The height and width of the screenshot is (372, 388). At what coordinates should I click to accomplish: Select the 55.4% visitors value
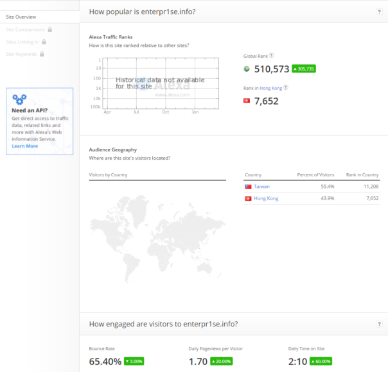[x=328, y=187]
